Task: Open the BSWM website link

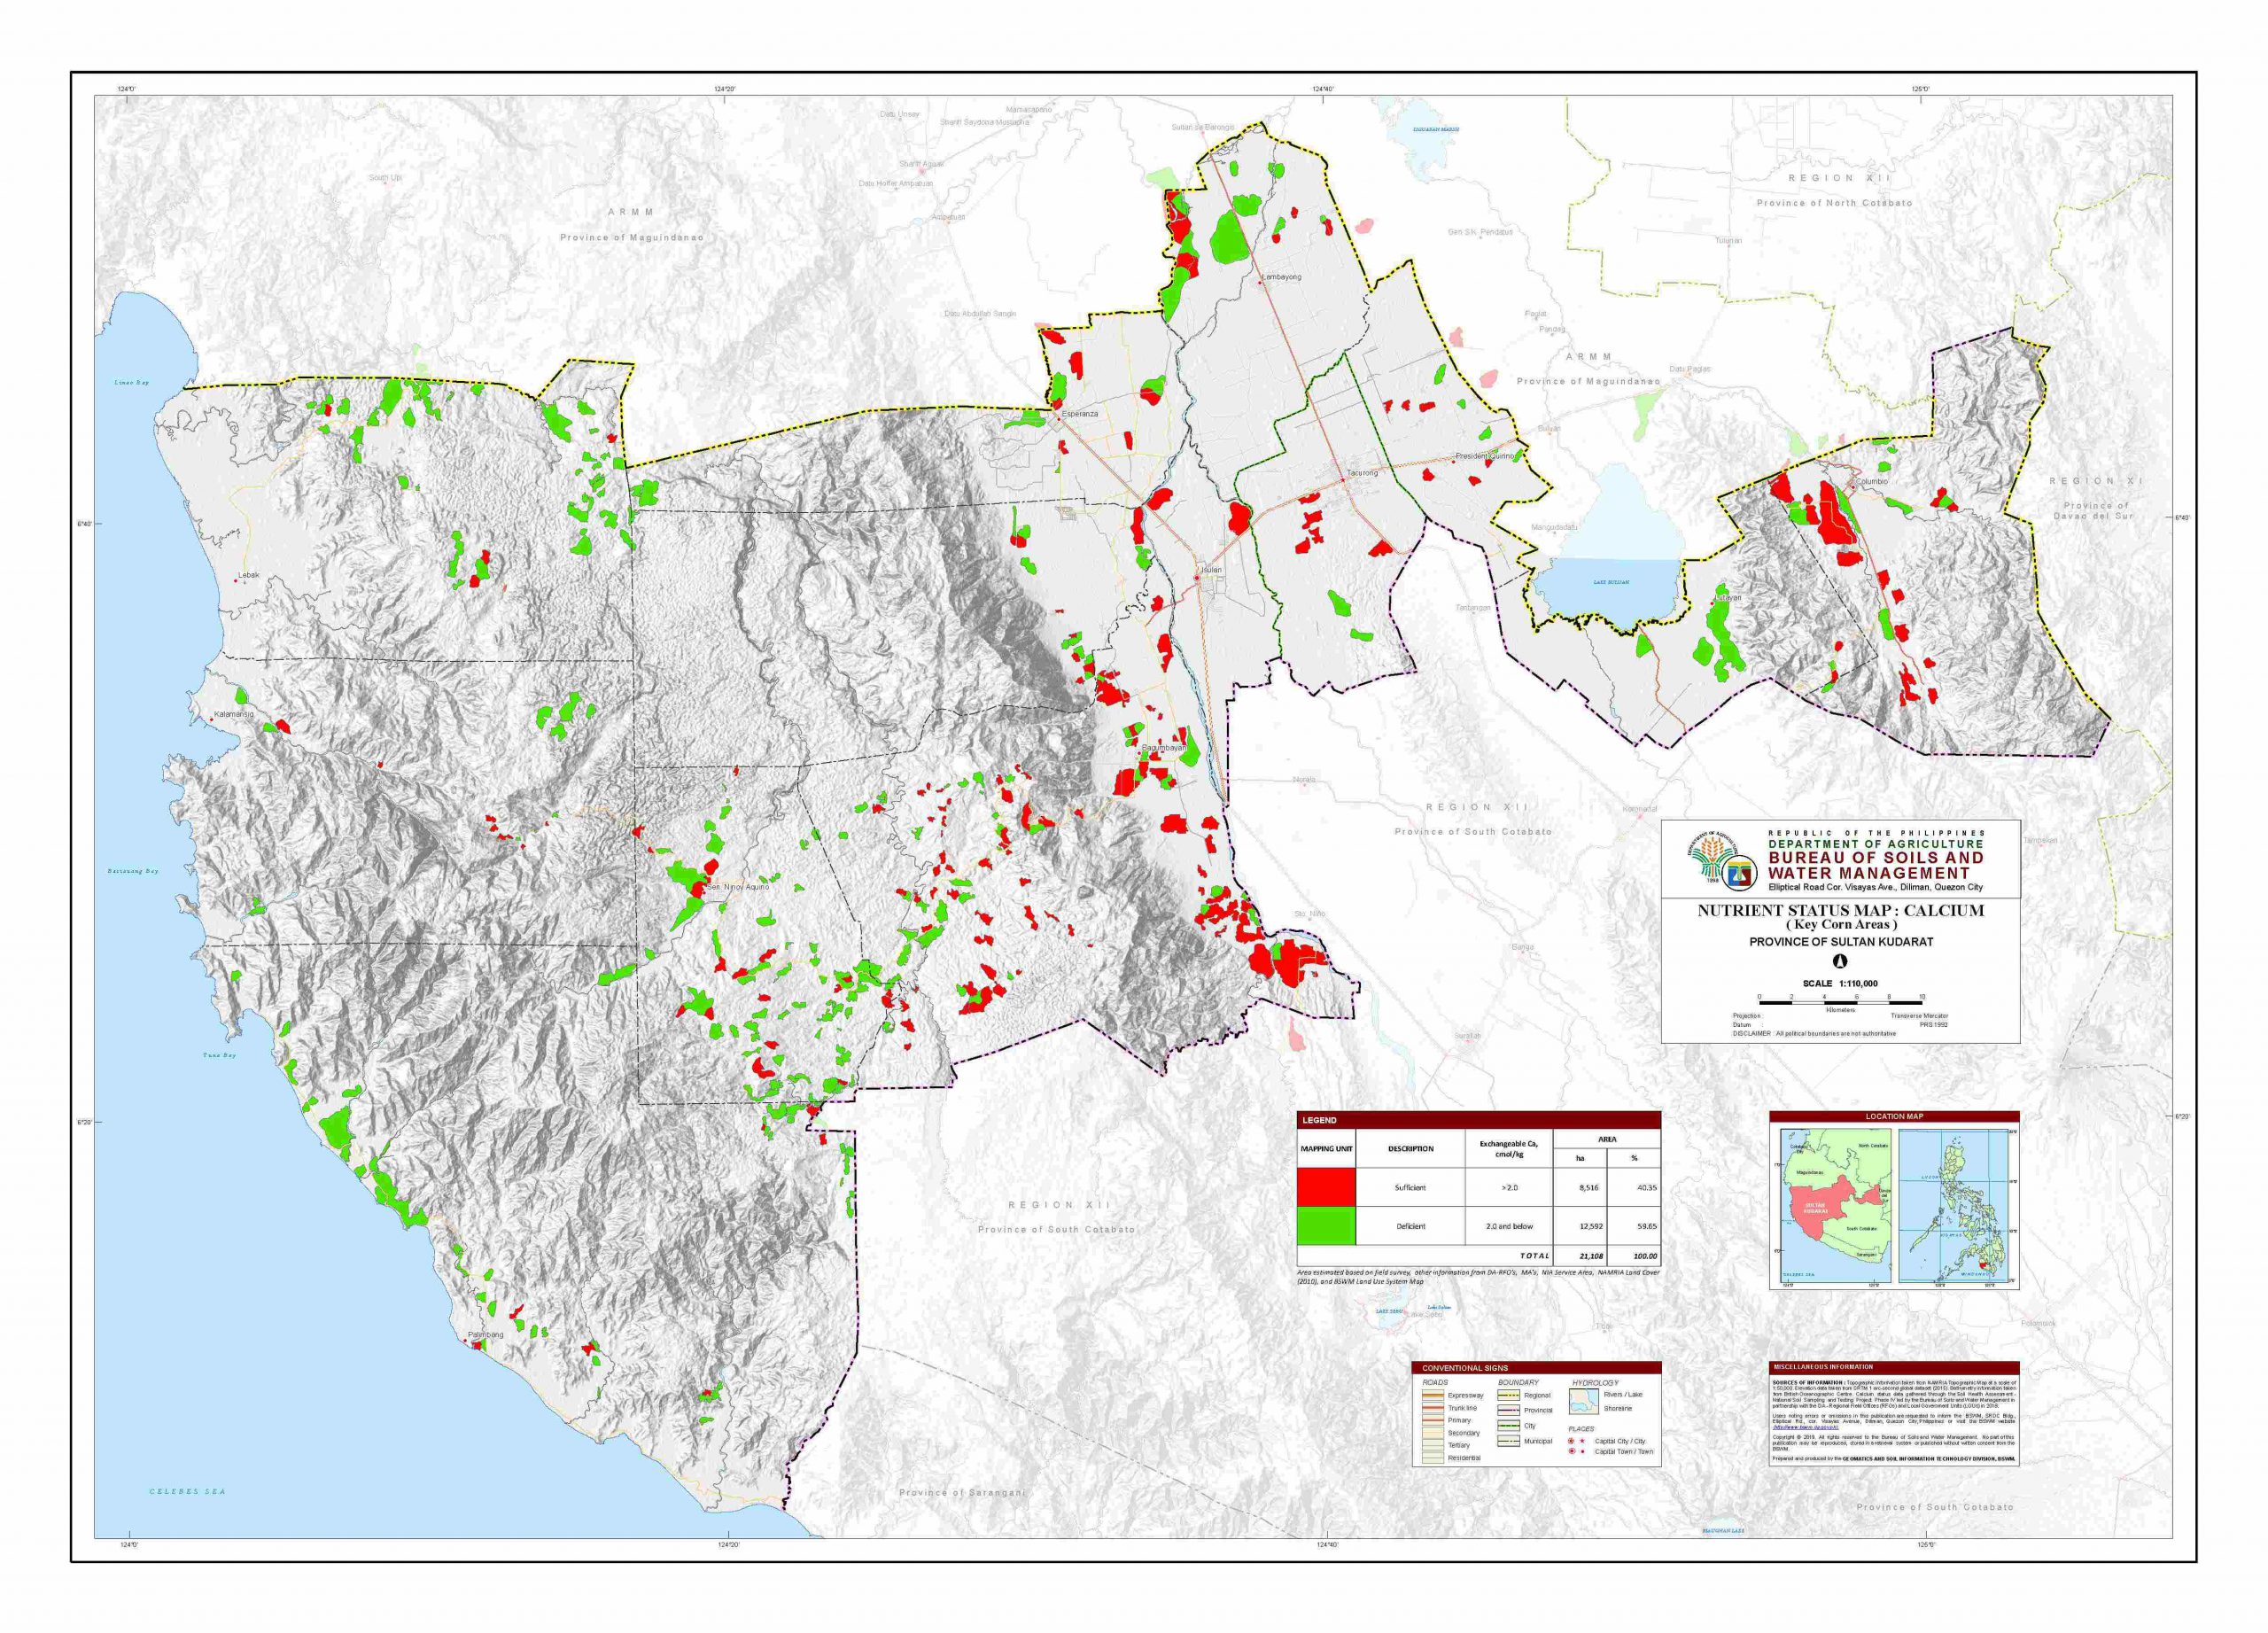Action: click(x=1807, y=1428)
